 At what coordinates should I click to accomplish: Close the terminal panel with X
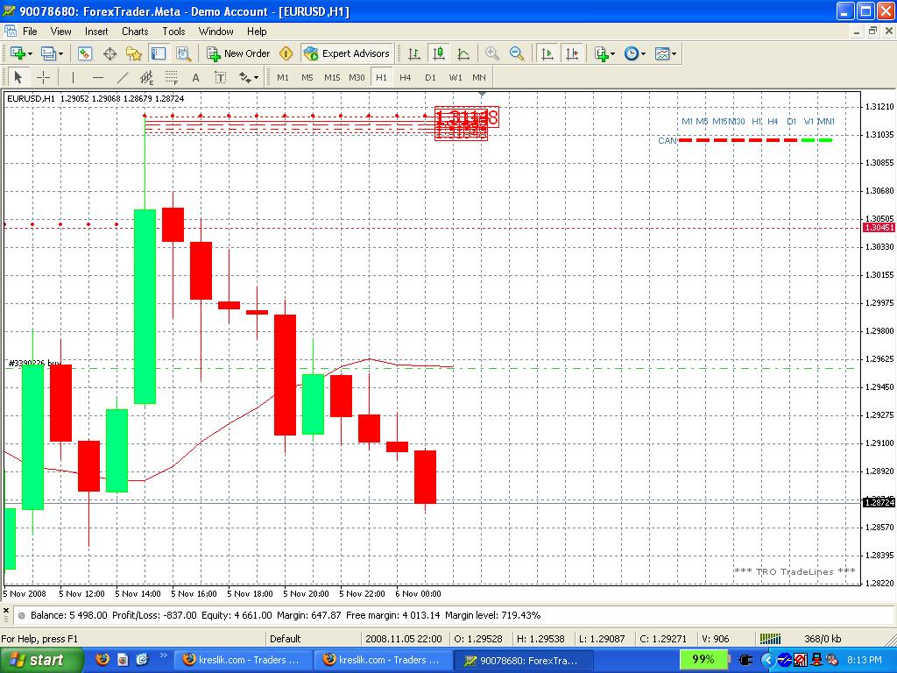[6, 611]
